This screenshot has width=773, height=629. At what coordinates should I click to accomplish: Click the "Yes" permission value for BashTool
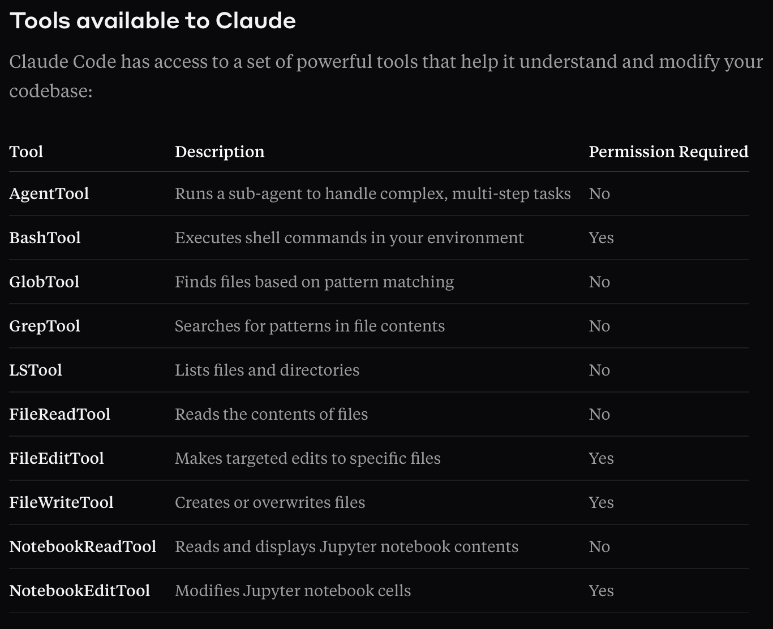601,238
